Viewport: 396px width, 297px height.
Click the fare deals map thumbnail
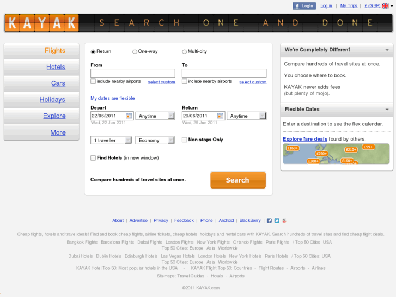tap(336, 154)
